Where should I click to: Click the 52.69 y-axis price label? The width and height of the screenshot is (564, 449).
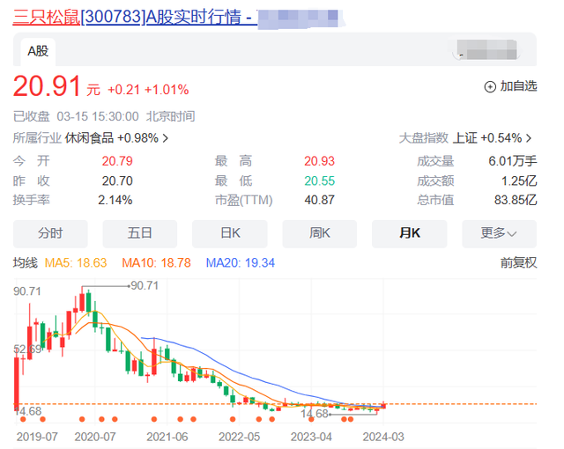tap(27, 350)
